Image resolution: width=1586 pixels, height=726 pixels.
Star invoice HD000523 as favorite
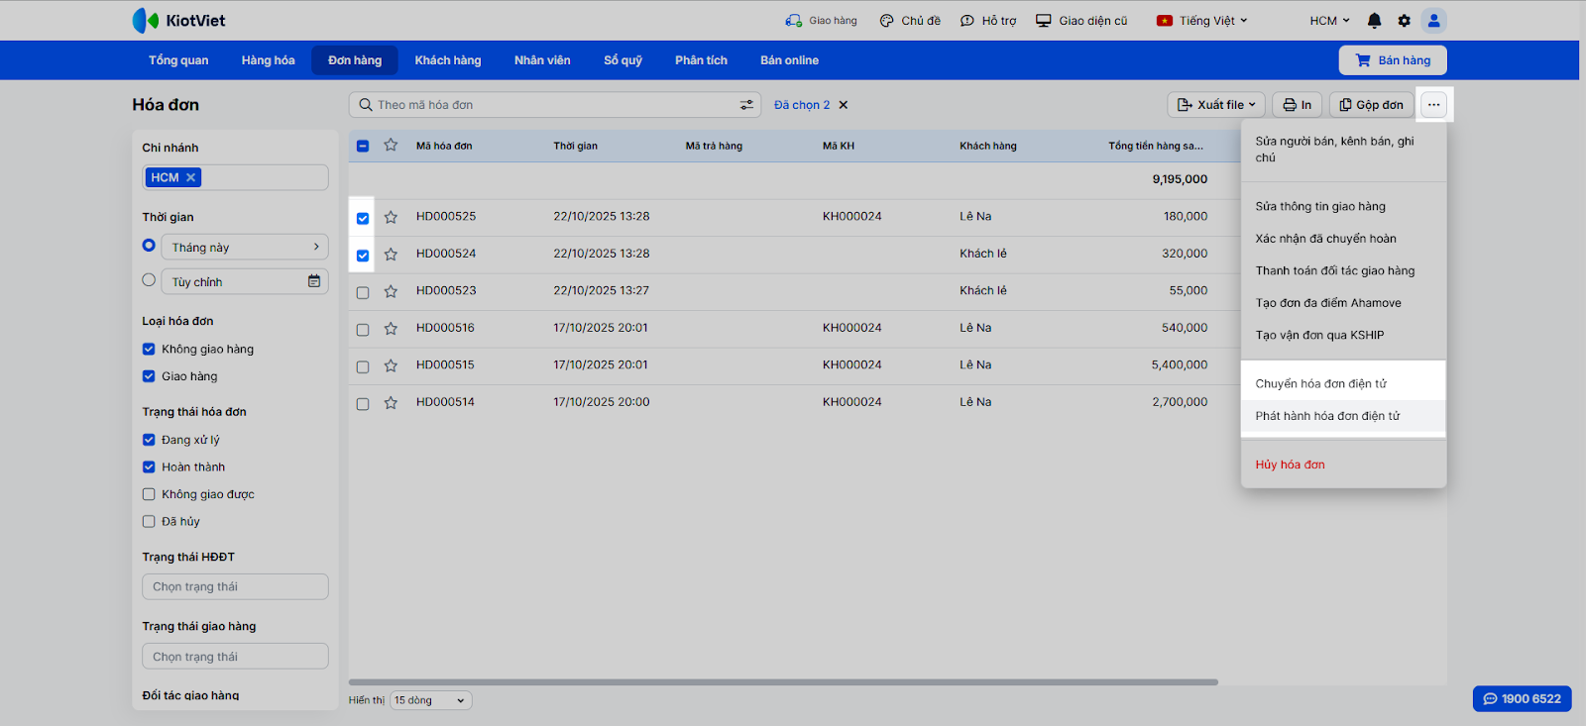391,291
